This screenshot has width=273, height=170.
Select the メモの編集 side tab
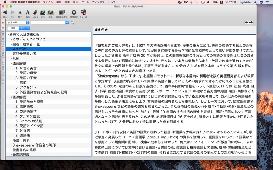(3, 65)
